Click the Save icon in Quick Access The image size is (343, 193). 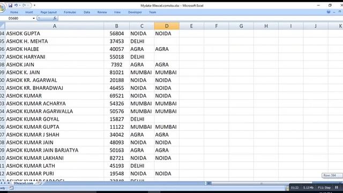click(10, 5)
